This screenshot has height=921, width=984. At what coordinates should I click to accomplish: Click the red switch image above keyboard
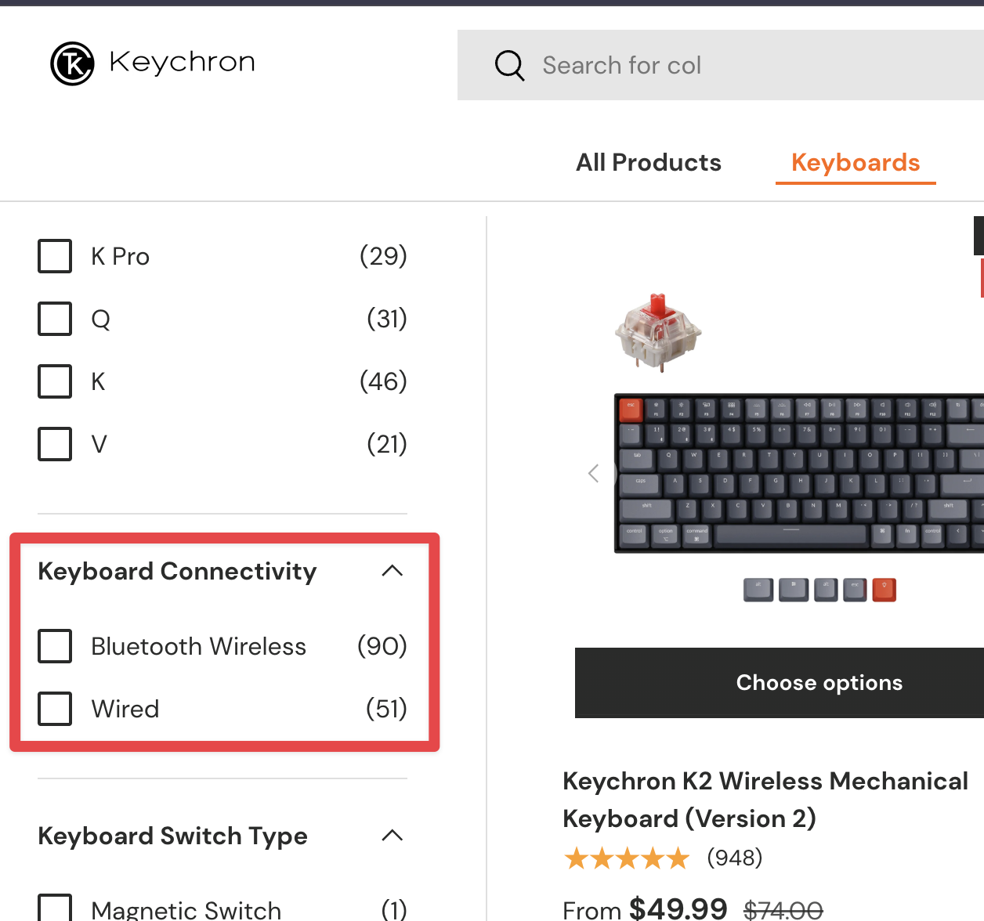click(x=658, y=332)
